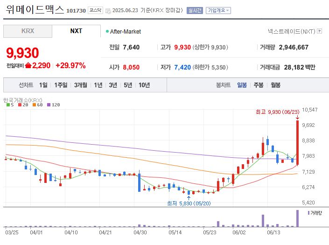329x245 pixels.
Task: Select the NXT tab
Action: tap(76, 31)
